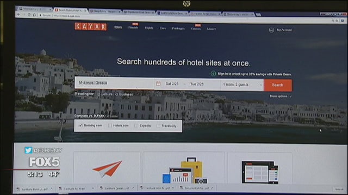
Task: Click the browser address bar URL
Action: tap(66, 16)
